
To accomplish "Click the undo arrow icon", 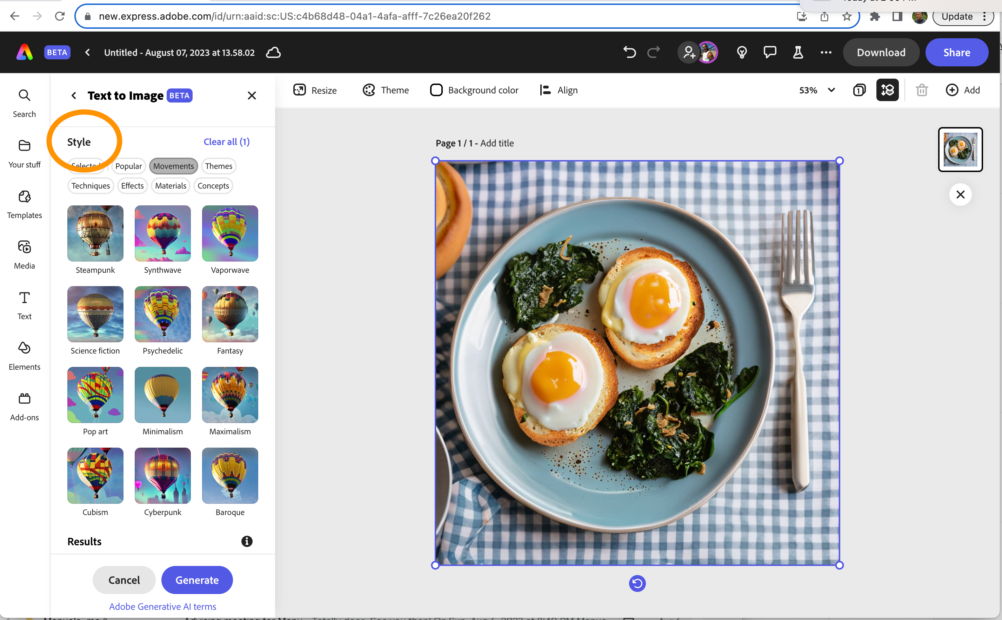I will 629,53.
